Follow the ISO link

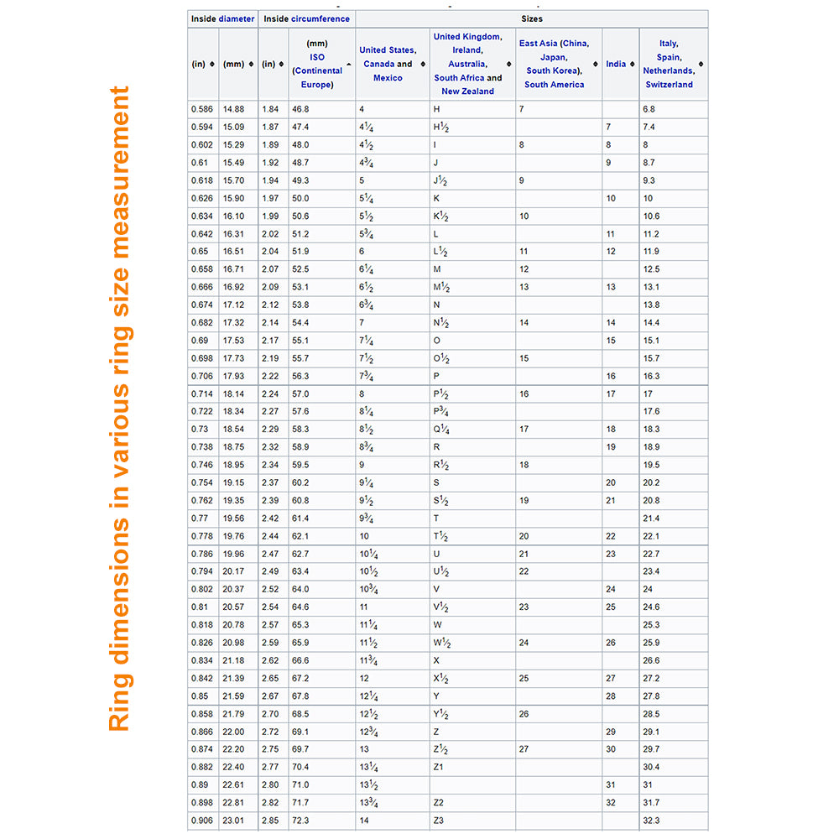click(x=316, y=57)
